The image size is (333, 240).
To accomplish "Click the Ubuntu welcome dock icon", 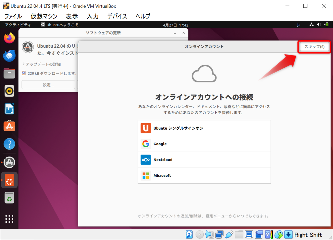I will 9,180.
